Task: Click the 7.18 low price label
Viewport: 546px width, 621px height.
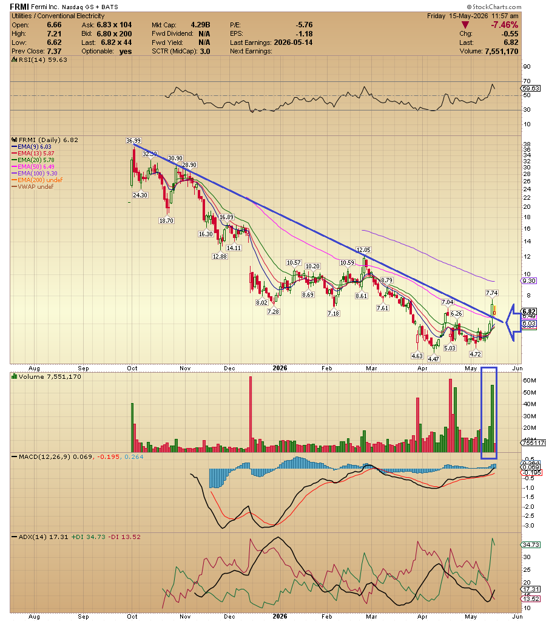Action: [334, 313]
